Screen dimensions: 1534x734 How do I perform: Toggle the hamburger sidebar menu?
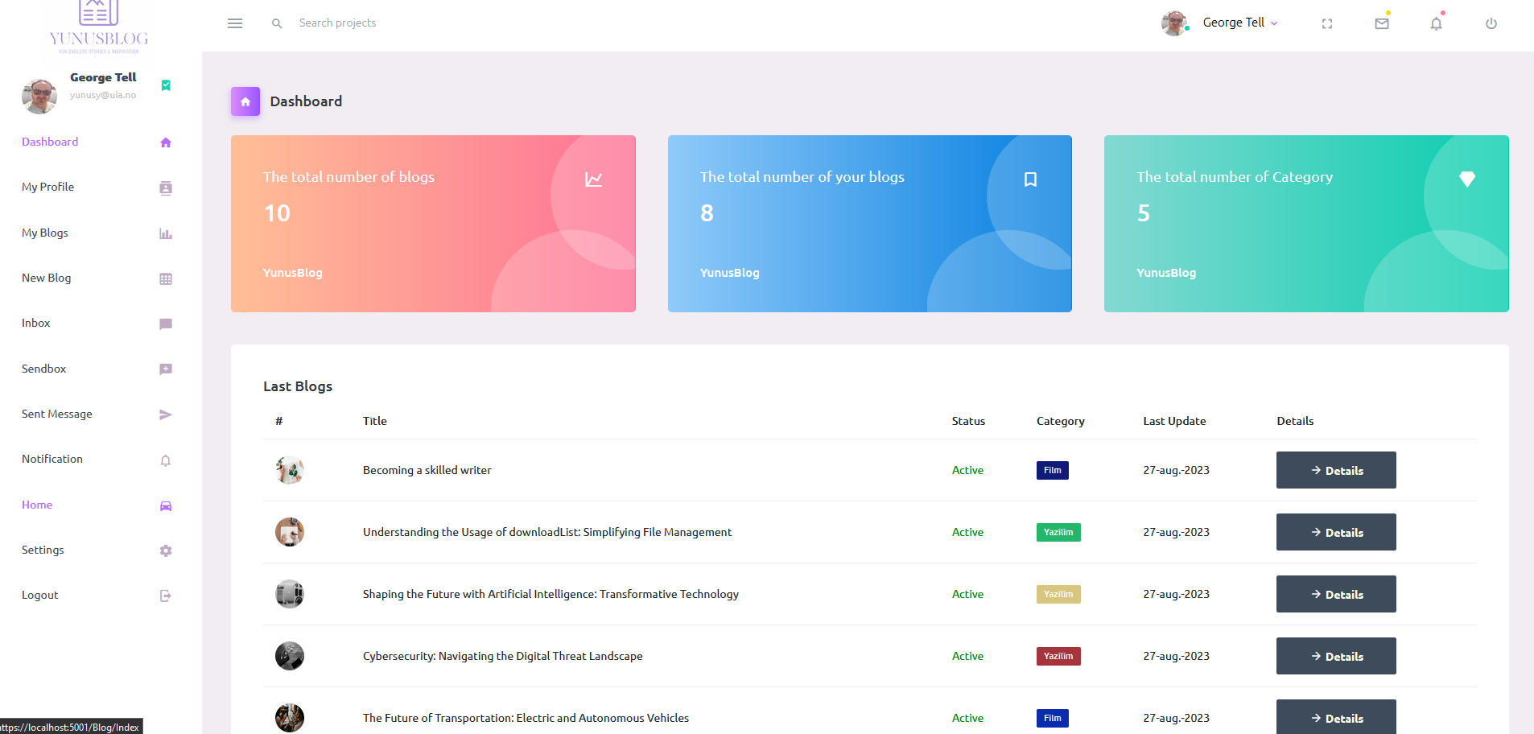pyautogui.click(x=235, y=23)
